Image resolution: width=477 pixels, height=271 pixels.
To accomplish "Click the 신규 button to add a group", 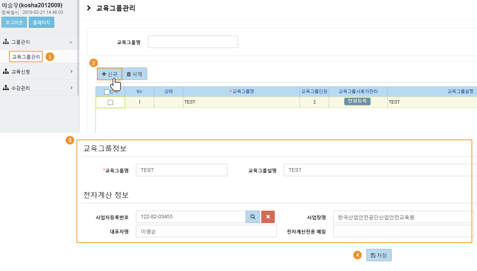I will [x=109, y=74].
